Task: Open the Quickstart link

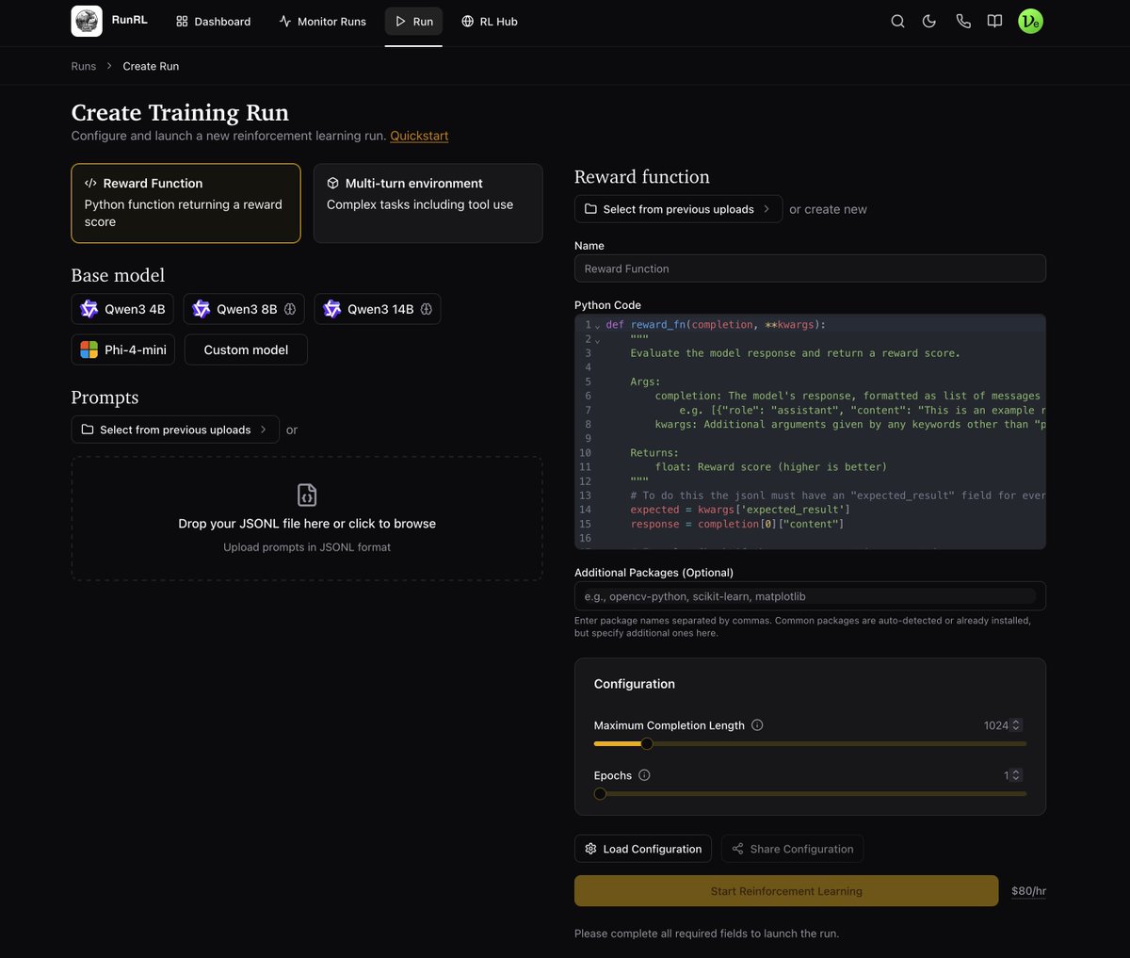Action: tap(419, 136)
